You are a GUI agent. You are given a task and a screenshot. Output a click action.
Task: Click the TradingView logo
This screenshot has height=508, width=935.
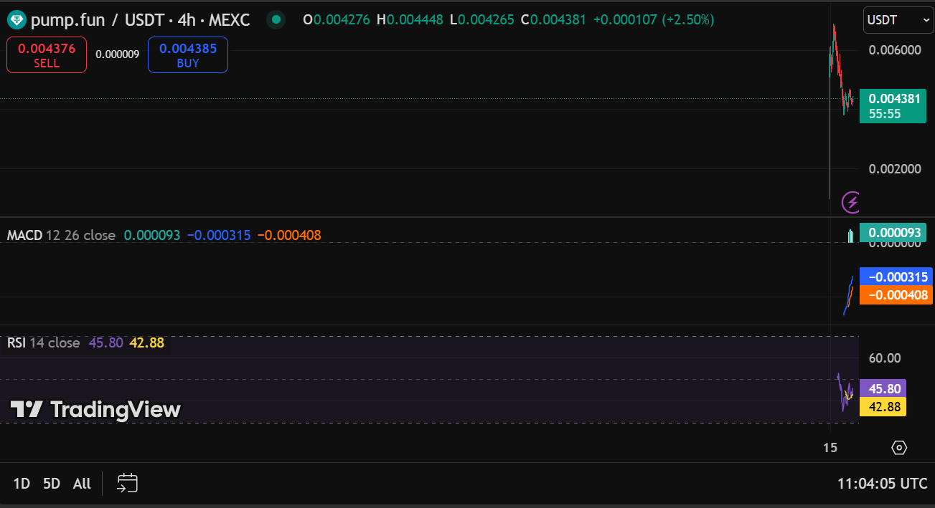(x=95, y=410)
